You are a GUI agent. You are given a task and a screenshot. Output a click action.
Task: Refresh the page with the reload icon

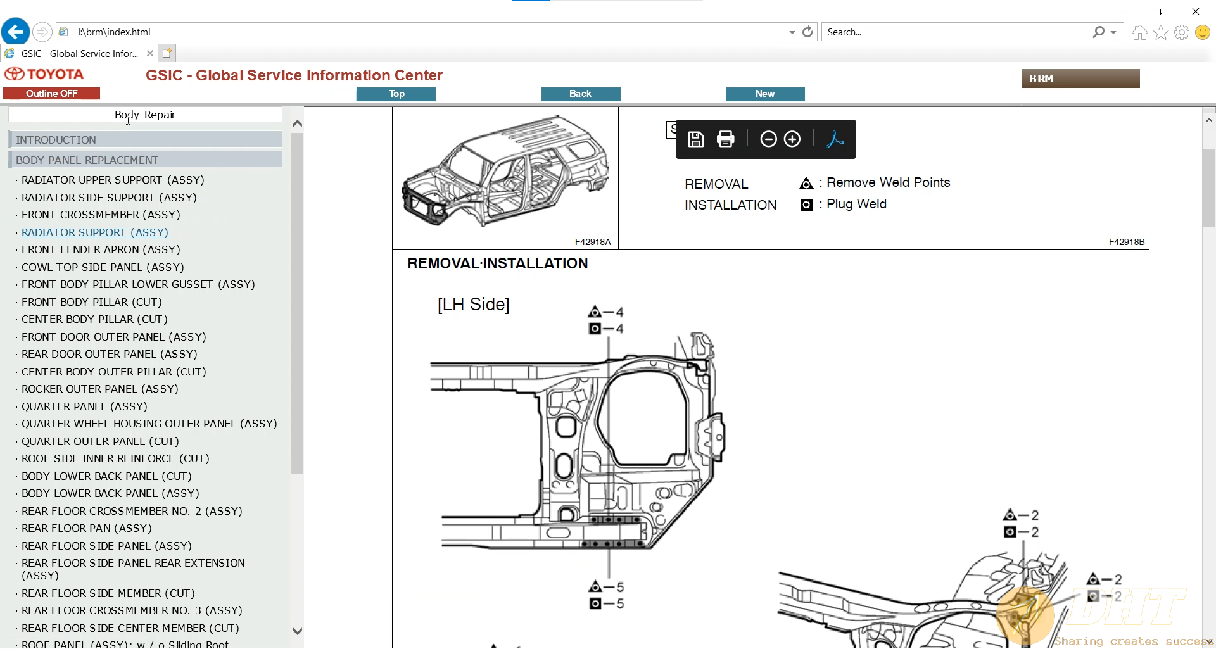(x=807, y=32)
